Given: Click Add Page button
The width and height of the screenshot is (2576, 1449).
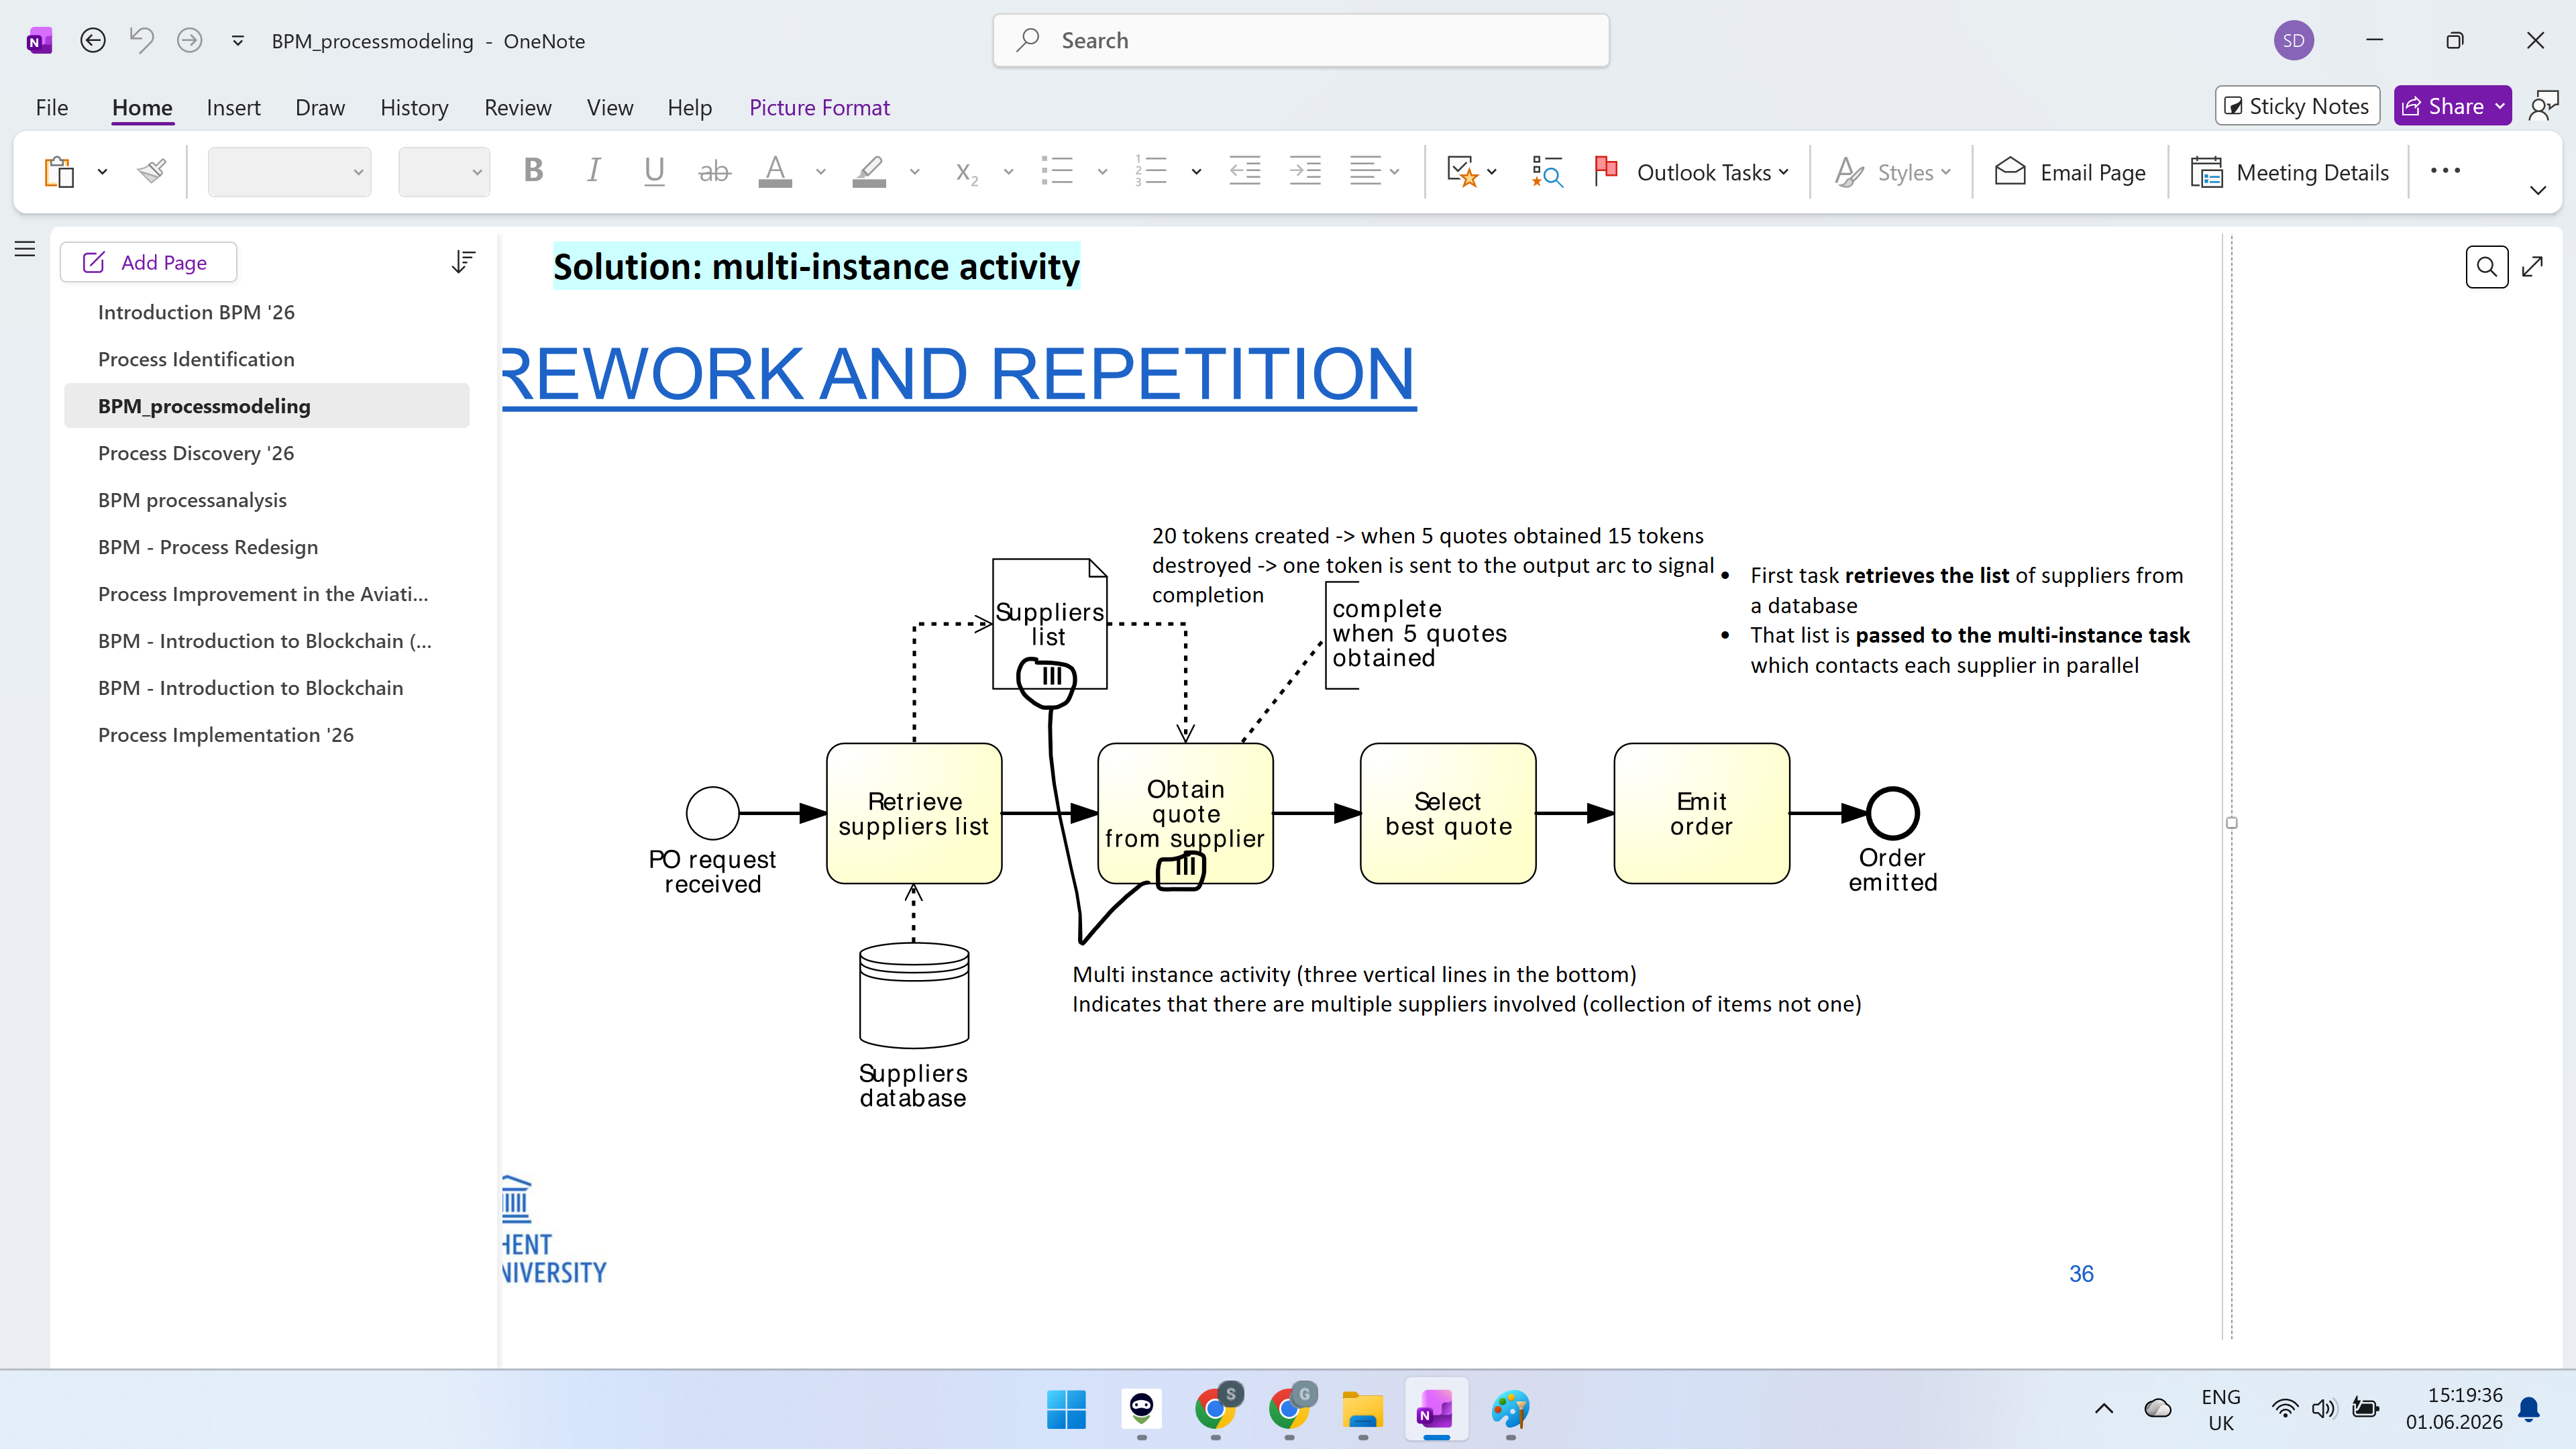Looking at the screenshot, I should click(x=148, y=262).
